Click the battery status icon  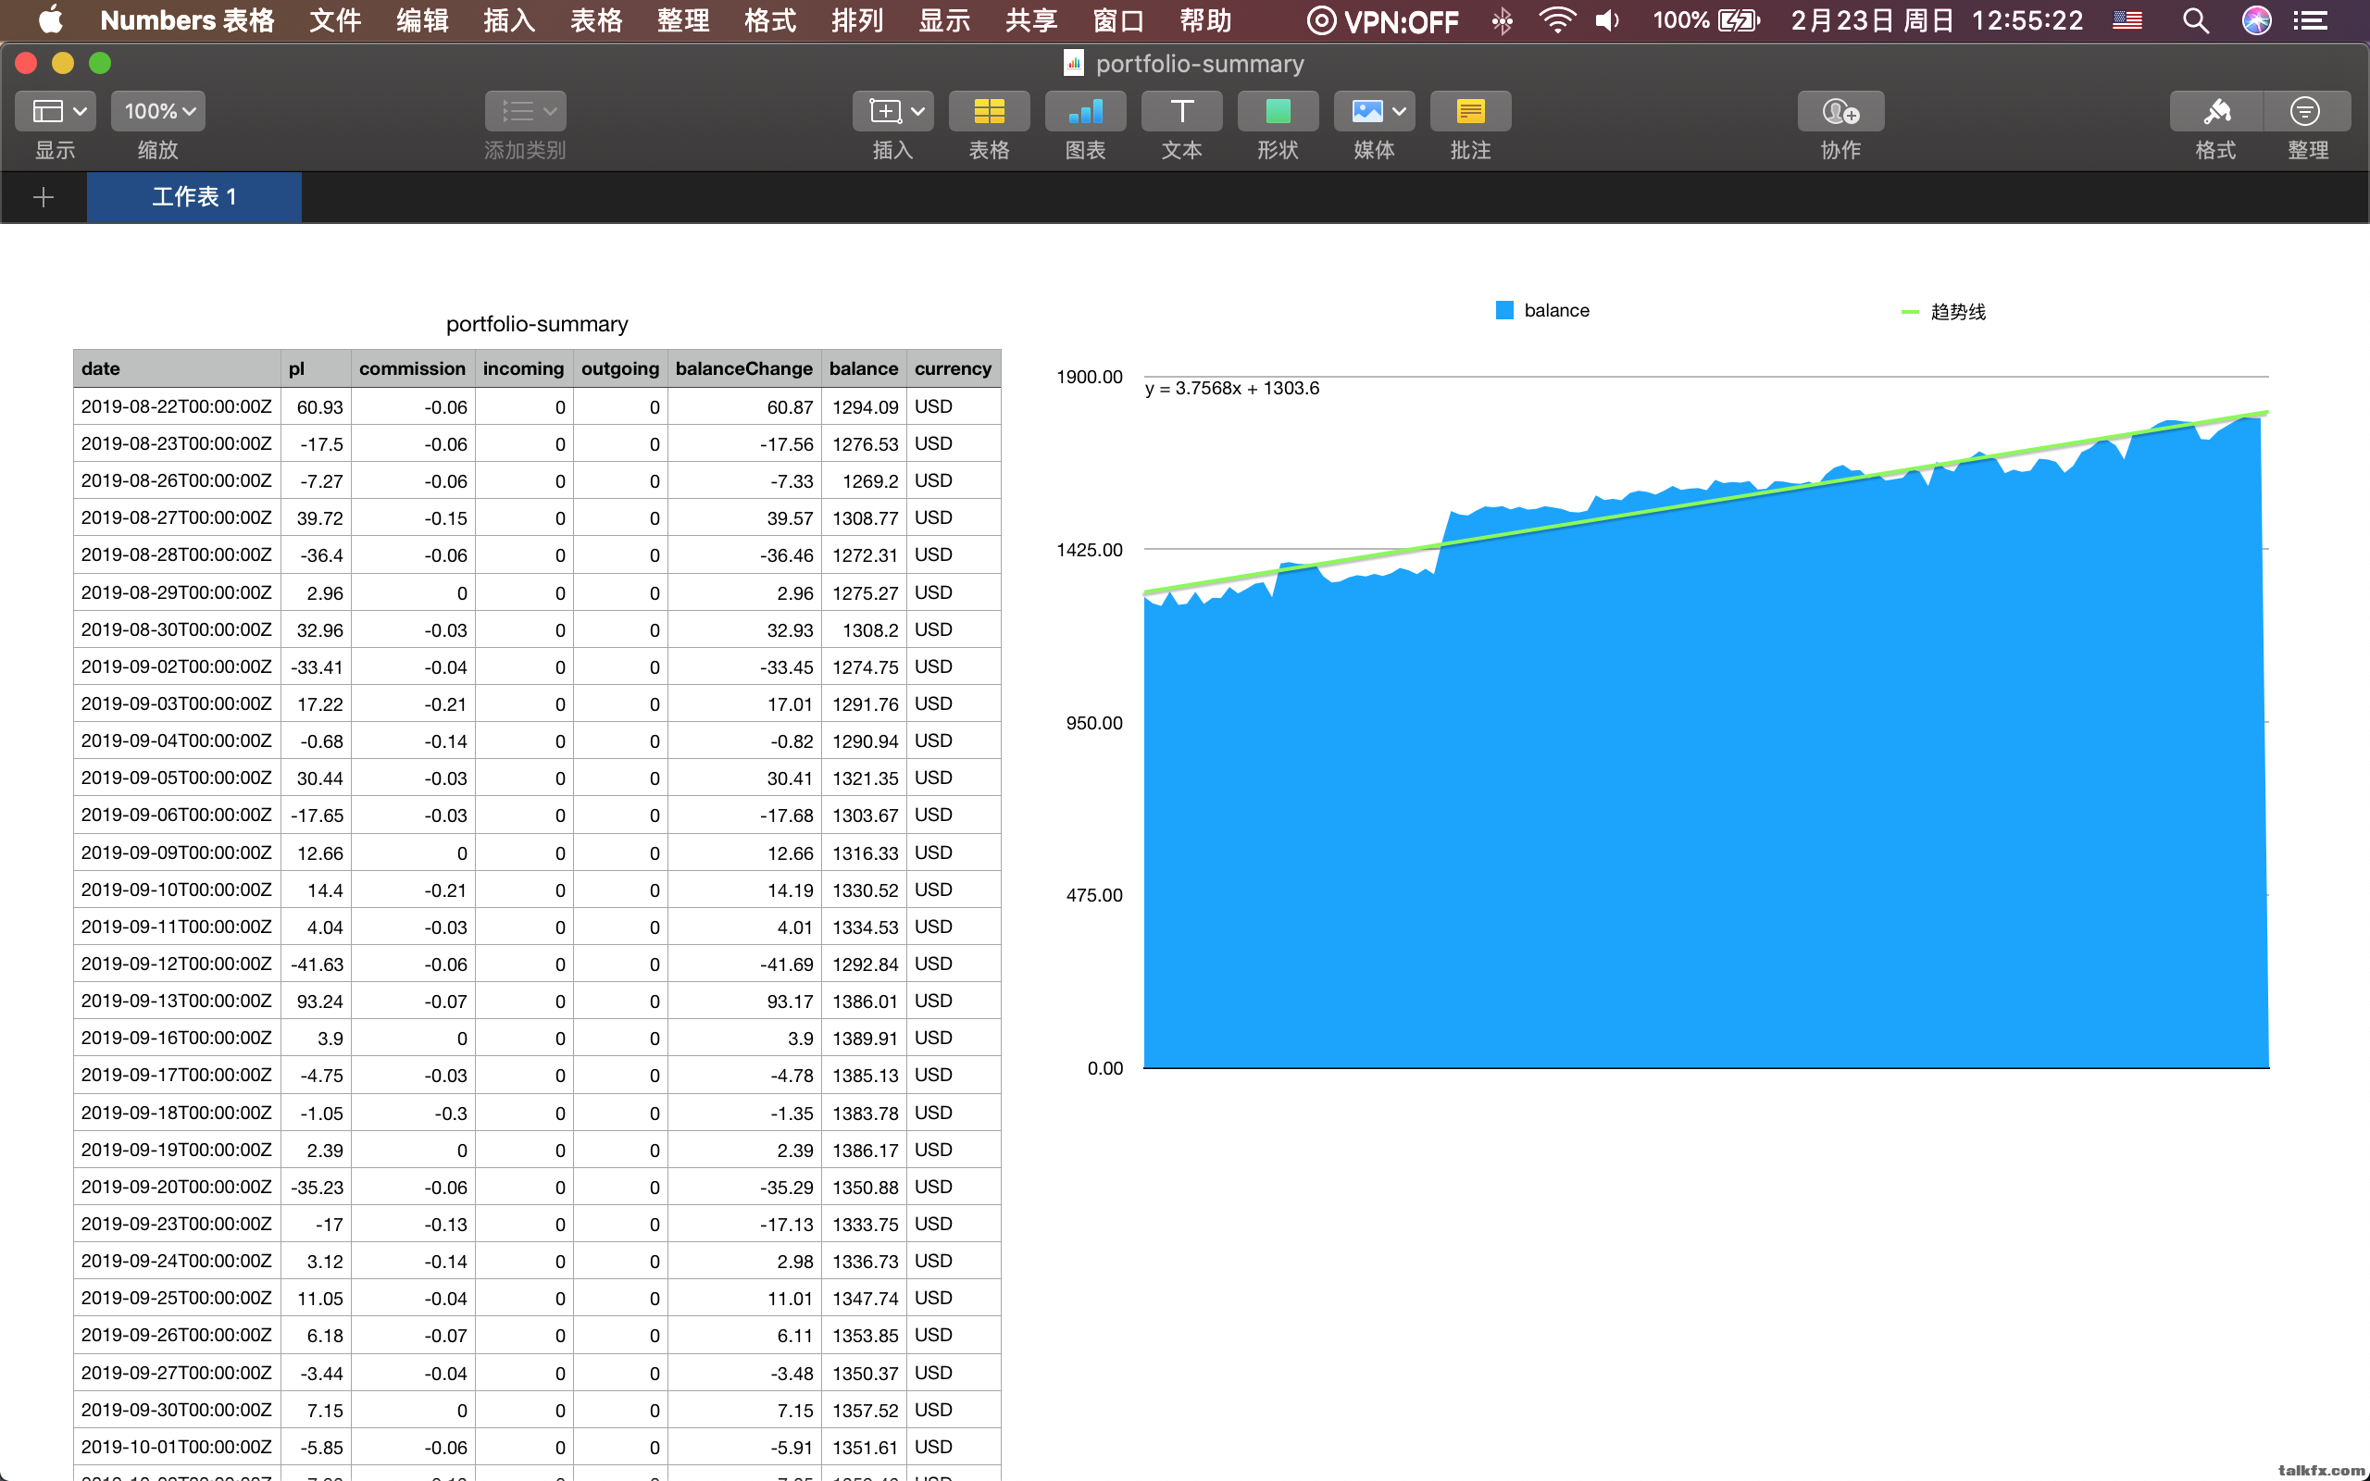(x=1707, y=19)
